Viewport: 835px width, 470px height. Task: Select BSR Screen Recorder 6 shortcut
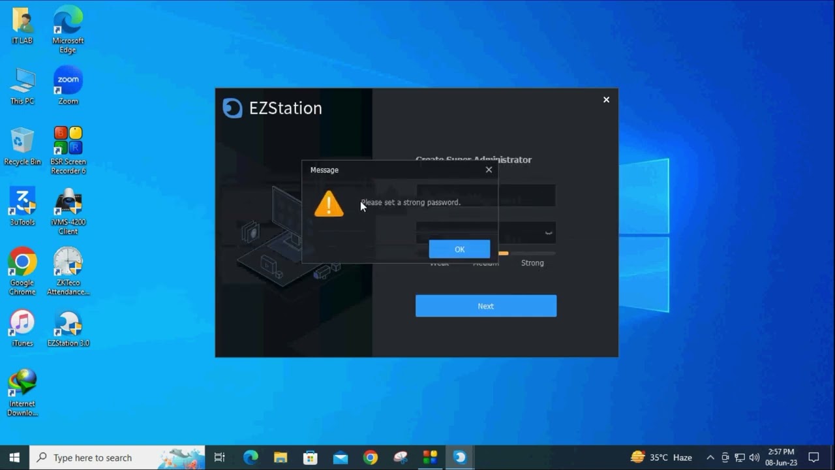coord(68,151)
